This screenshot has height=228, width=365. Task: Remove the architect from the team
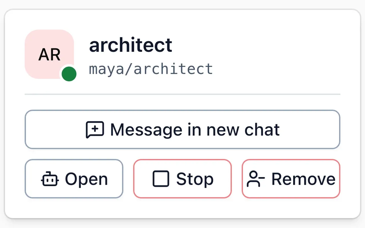(291, 179)
